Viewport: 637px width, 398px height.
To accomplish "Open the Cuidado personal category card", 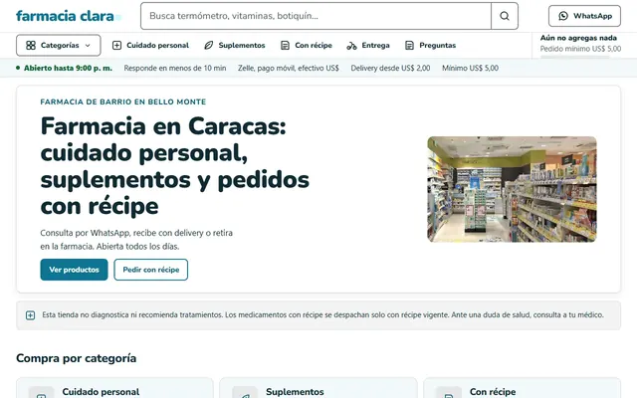I will pos(114,388).
